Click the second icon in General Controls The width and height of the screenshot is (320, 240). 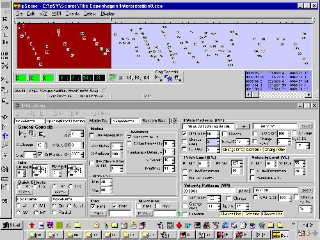coord(32,134)
